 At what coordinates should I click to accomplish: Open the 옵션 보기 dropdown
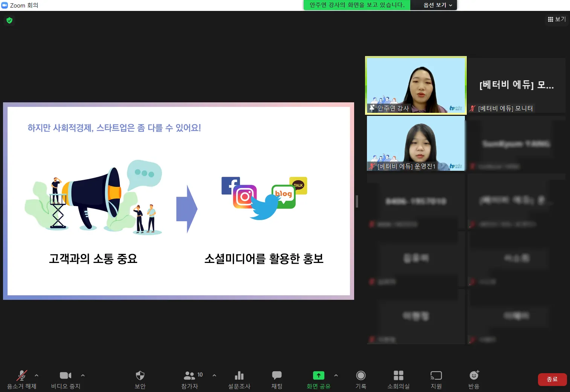coord(438,5)
